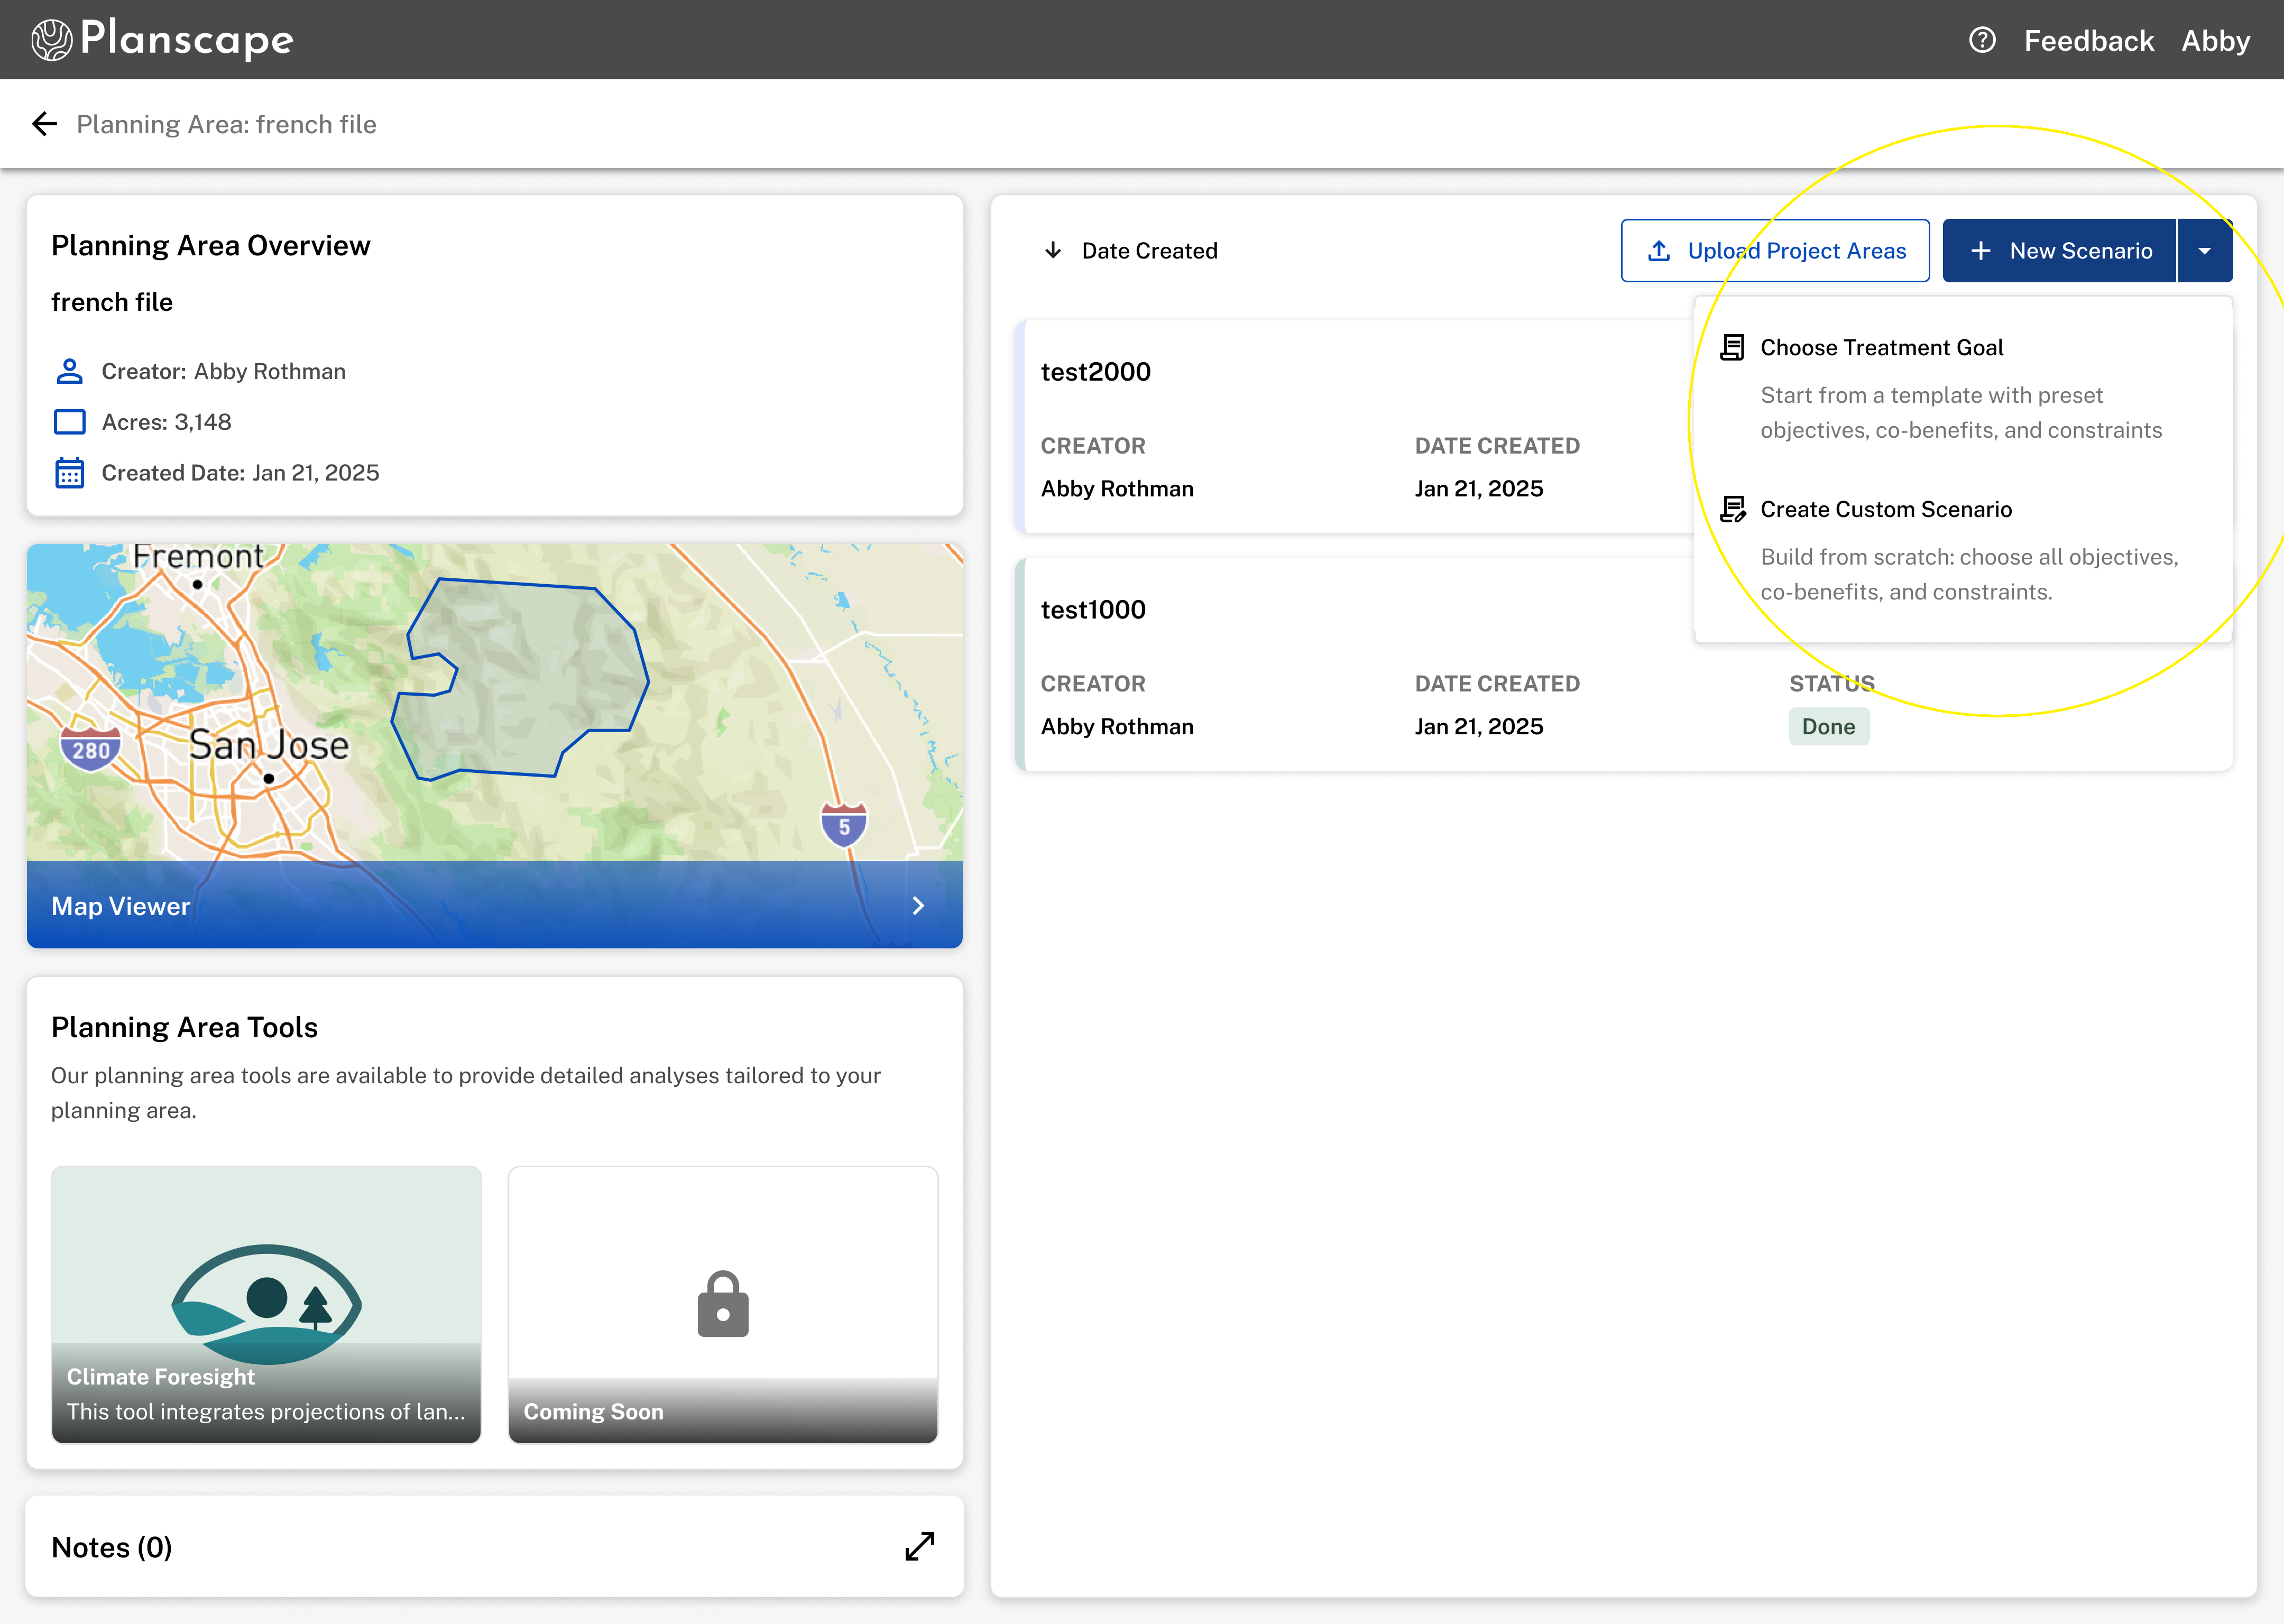Open the Climate Foresight tool card
The width and height of the screenshot is (2284, 1624).
(266, 1303)
